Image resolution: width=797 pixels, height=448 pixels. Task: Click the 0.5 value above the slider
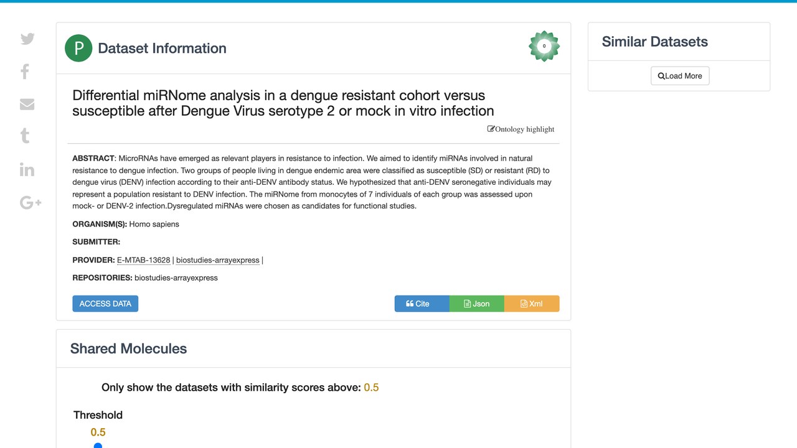click(x=98, y=432)
